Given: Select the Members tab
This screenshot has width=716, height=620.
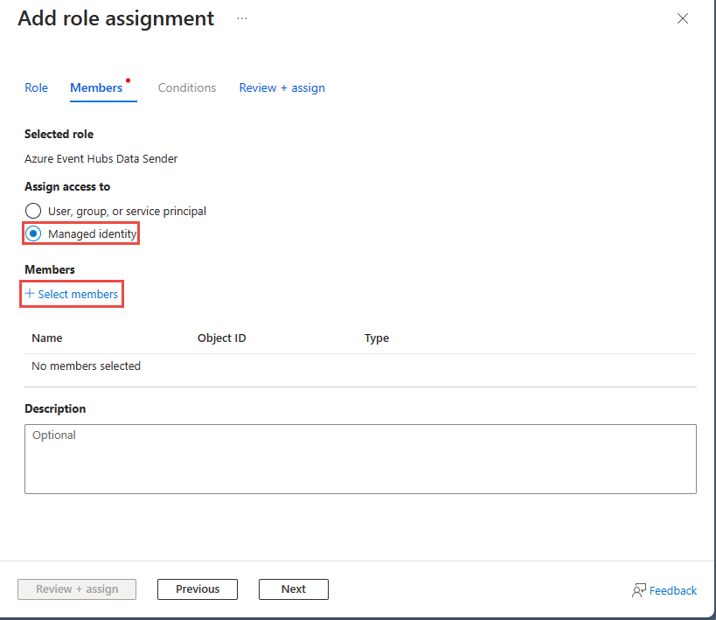Looking at the screenshot, I should (x=96, y=87).
